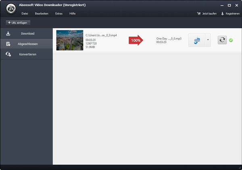Click the reconvert circular arrows button

(x=222, y=40)
